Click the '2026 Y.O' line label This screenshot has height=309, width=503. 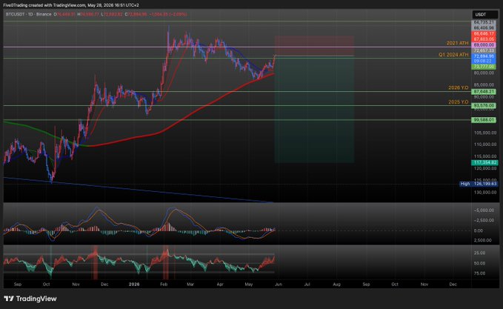(459, 87)
